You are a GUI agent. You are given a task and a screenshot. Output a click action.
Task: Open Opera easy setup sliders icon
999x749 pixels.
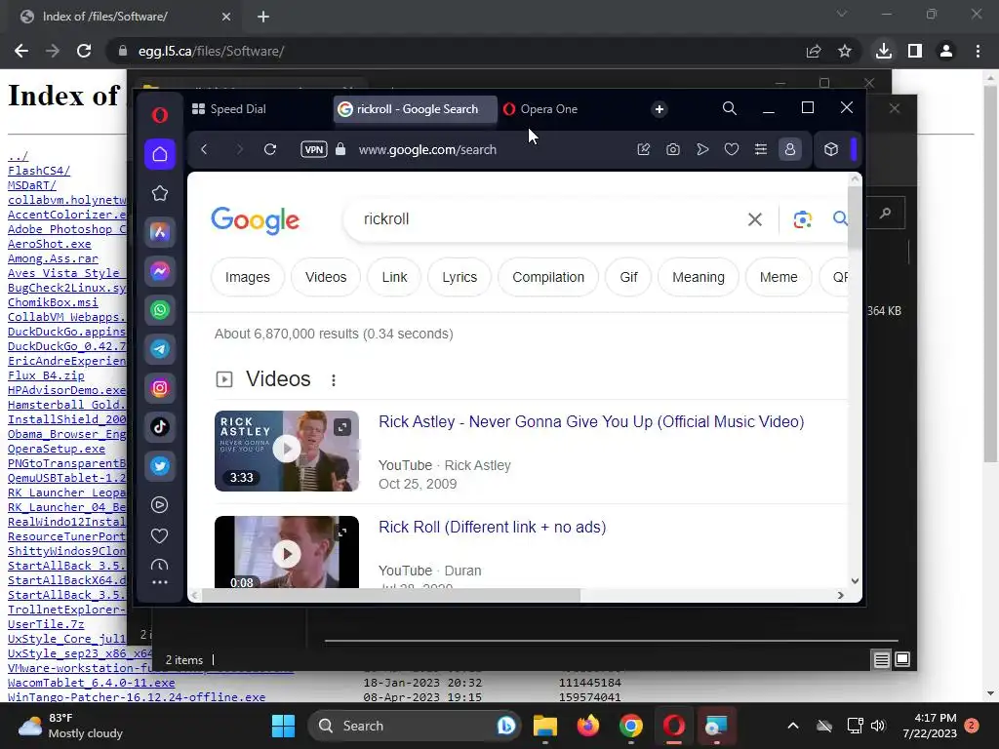[761, 149]
